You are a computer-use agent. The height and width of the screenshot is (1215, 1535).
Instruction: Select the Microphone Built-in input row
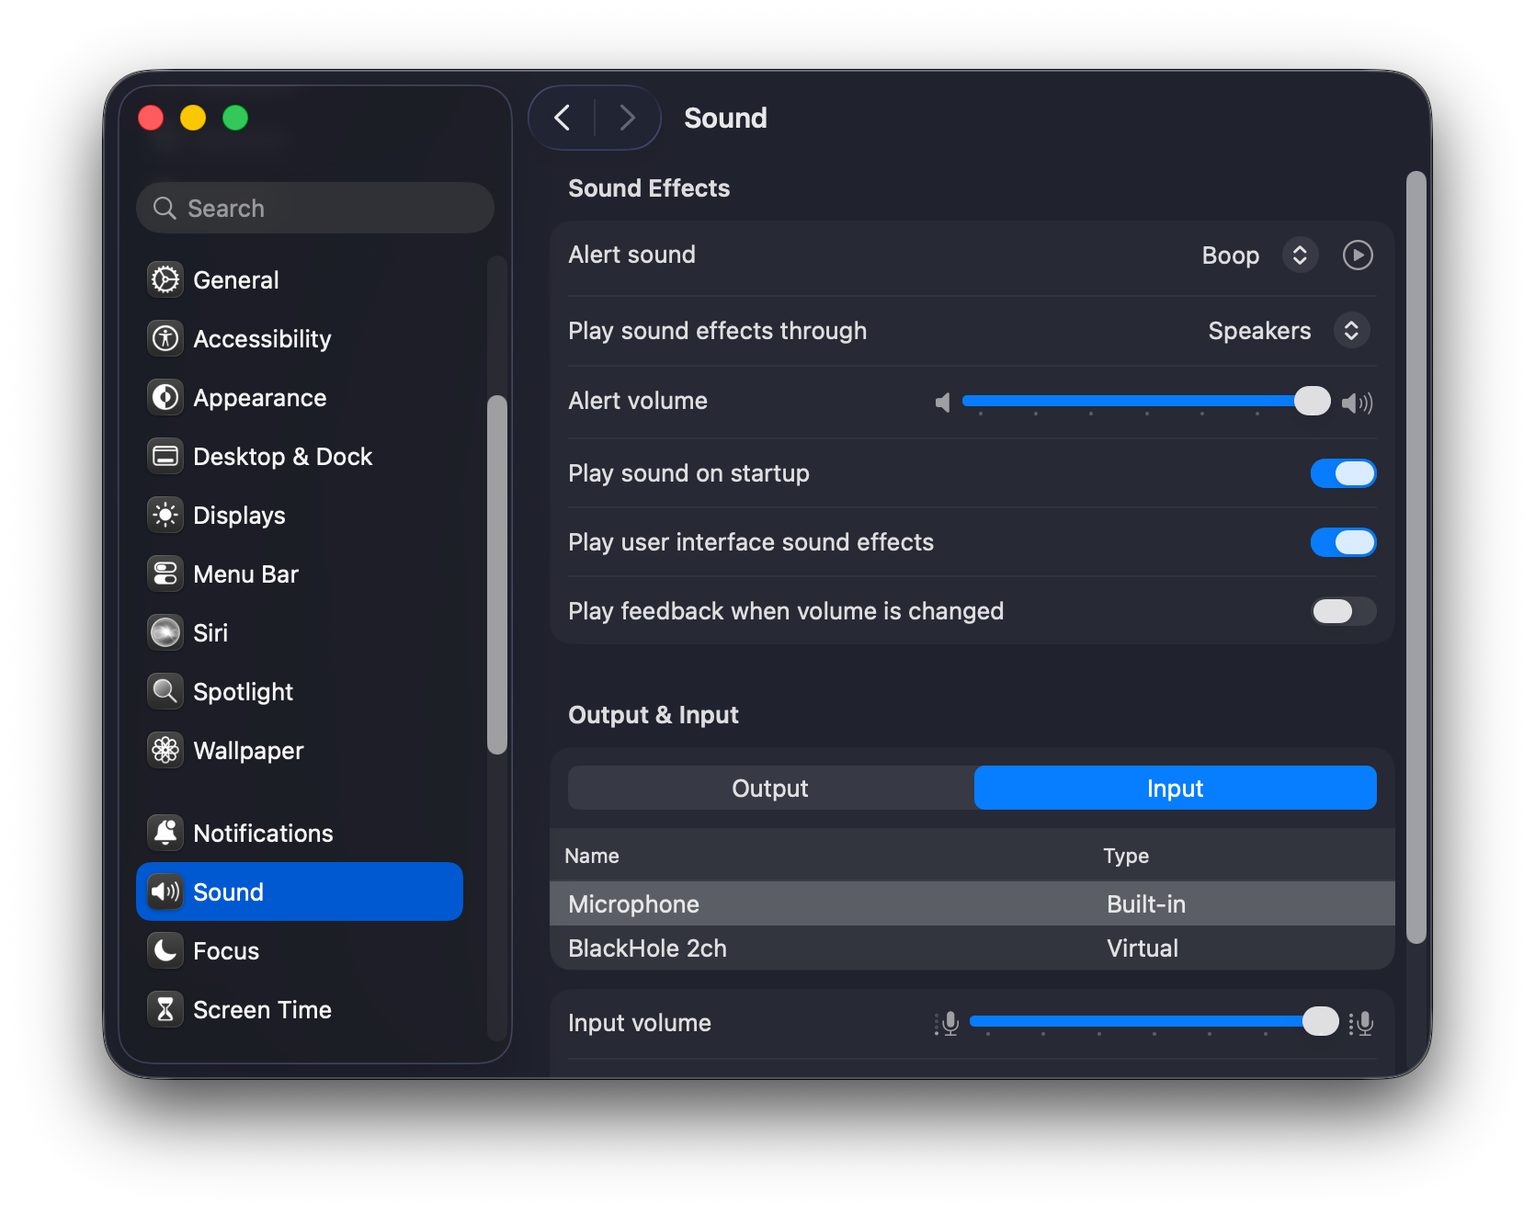click(972, 903)
